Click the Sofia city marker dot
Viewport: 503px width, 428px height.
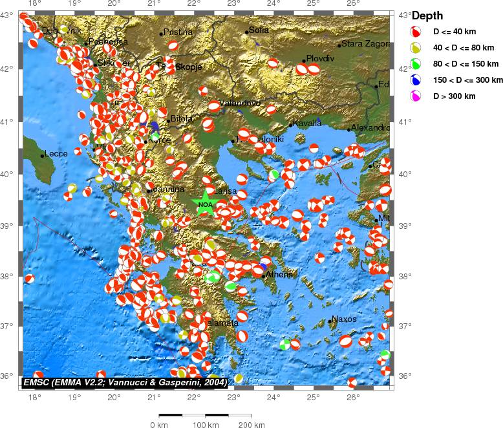(247, 32)
